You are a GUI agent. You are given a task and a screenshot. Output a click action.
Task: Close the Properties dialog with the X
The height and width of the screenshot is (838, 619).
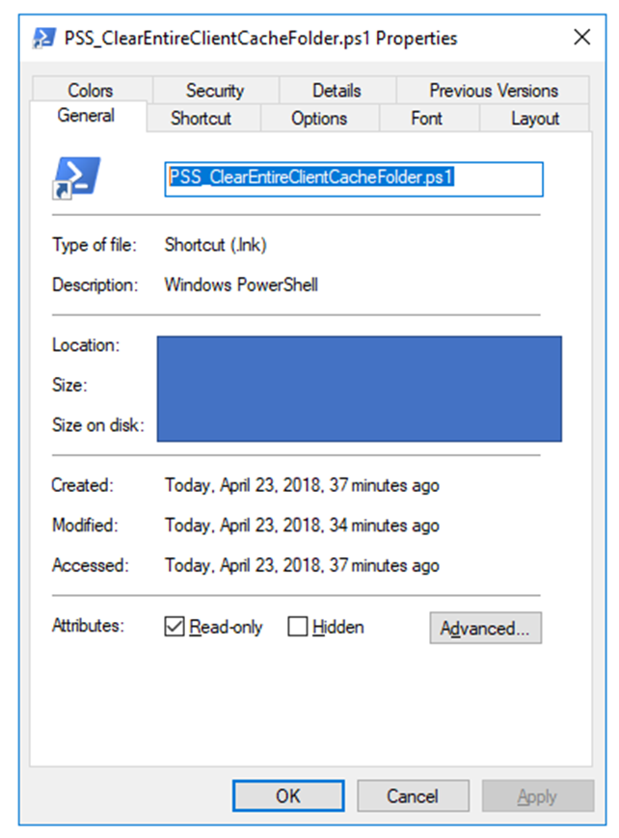(x=581, y=38)
